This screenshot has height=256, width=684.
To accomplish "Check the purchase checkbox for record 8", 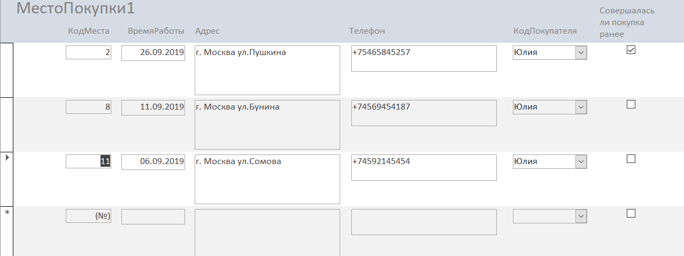I will (x=631, y=105).
